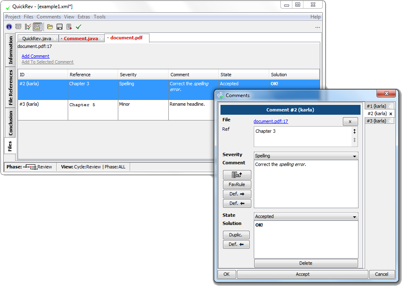Viewport: 402px width, 286px height.
Task: Click the highlighted files view toolbar icon
Action: 37,27
